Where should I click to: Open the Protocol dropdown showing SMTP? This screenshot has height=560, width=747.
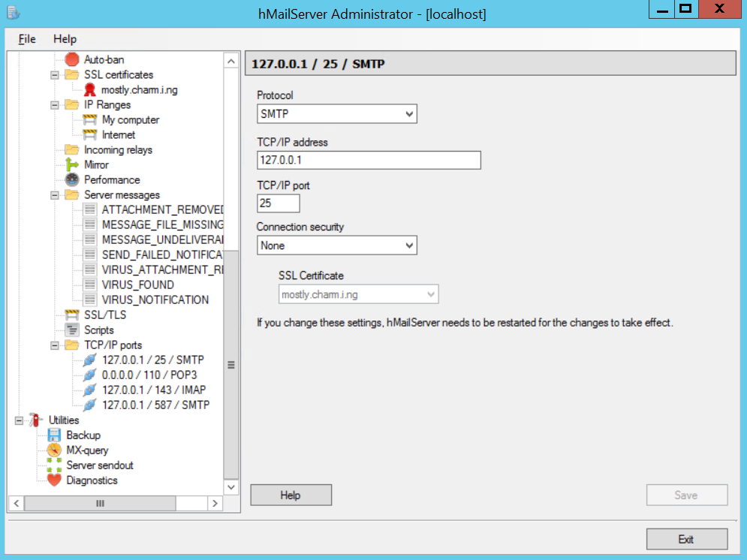(337, 114)
